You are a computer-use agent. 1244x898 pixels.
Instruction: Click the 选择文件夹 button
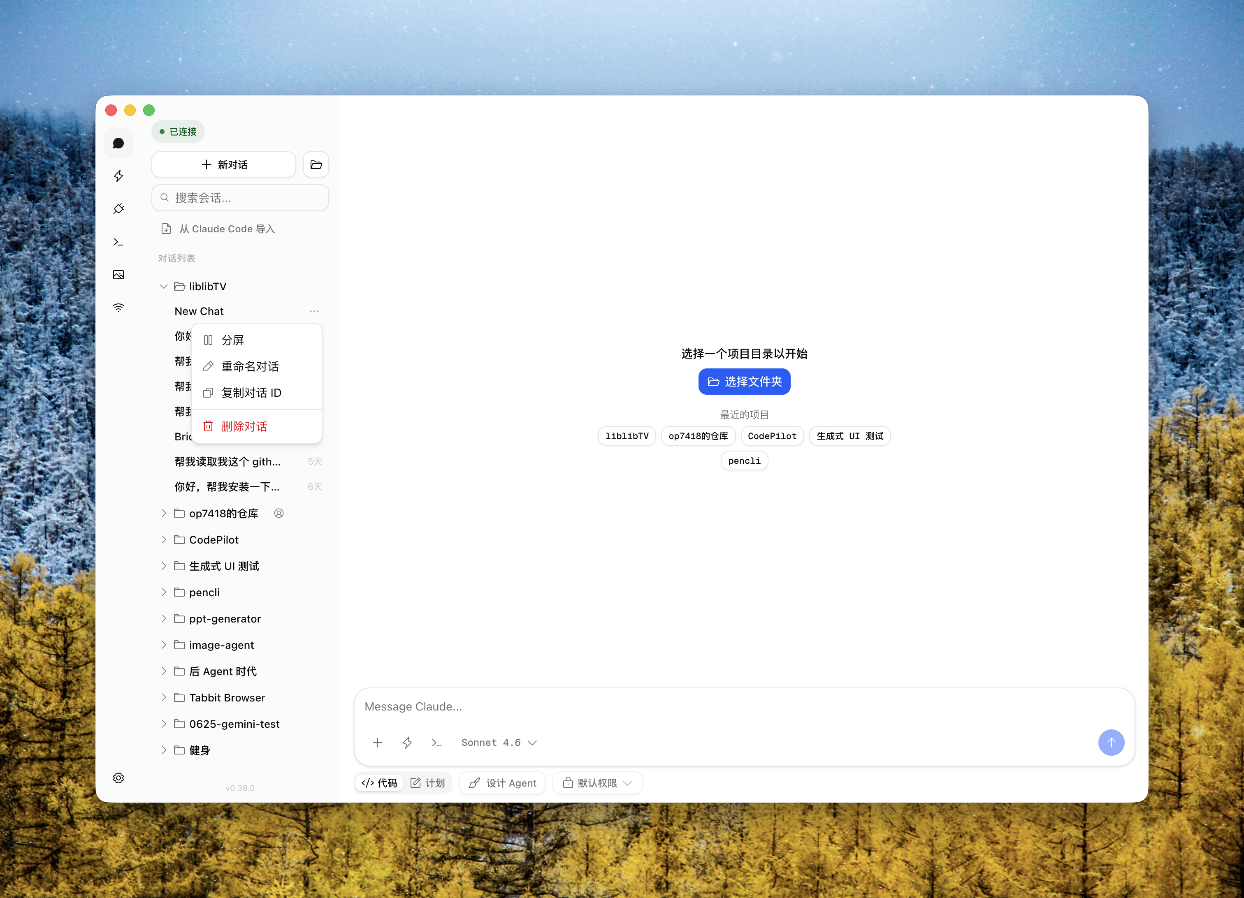point(744,382)
